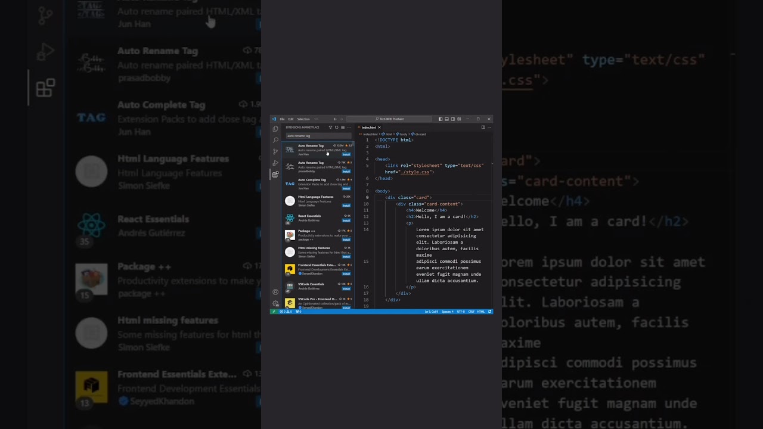Open remote window indicator in status bar
This screenshot has width=763, height=429.
point(274,312)
